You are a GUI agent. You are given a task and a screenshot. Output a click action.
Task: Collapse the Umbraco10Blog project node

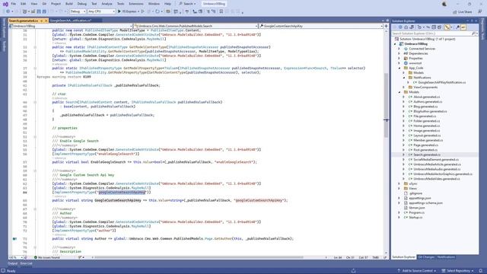[396, 44]
